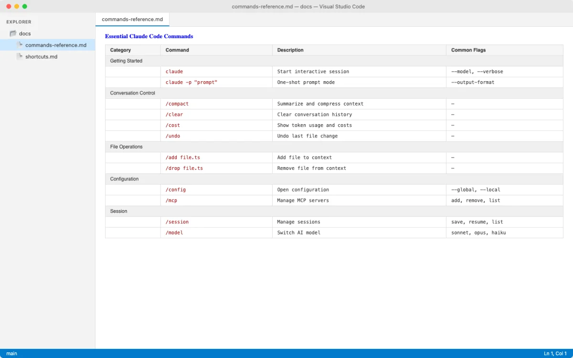Click the Essential Claude Code Commands heading
The image size is (573, 358).
(x=149, y=36)
